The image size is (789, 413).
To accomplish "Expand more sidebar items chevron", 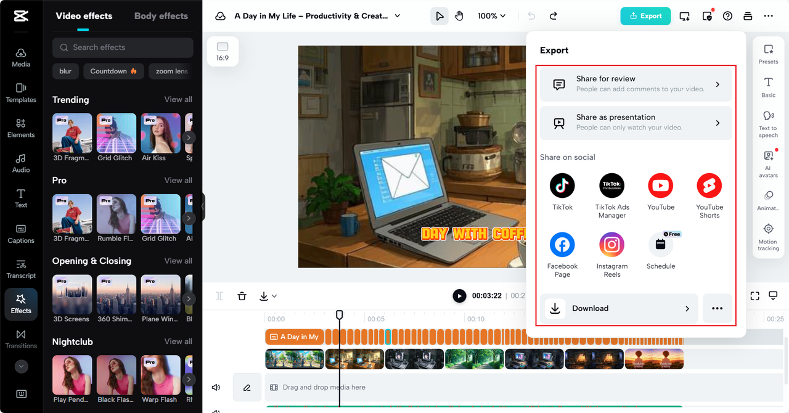I will point(21,366).
